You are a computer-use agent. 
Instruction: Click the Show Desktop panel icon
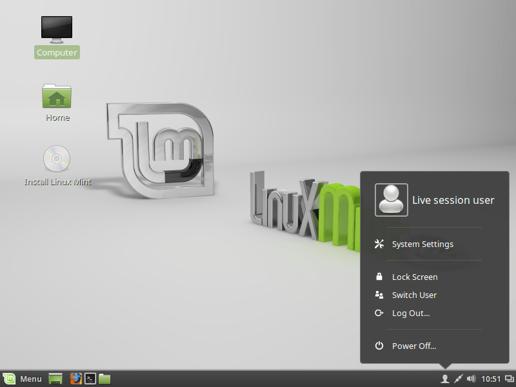(55, 379)
